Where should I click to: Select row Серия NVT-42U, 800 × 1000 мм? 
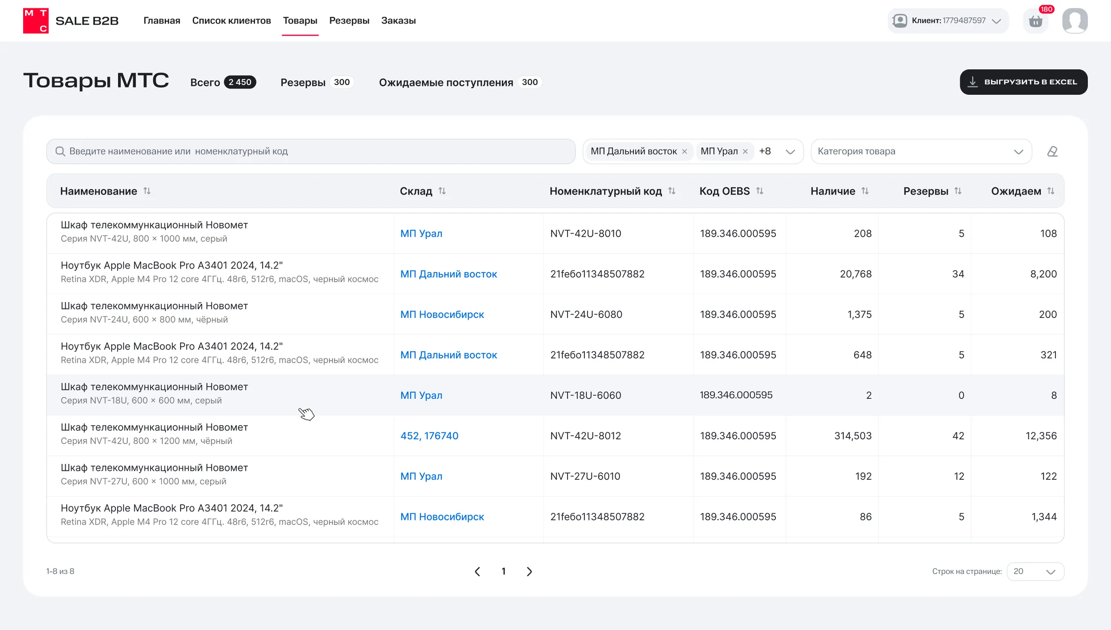click(555, 233)
